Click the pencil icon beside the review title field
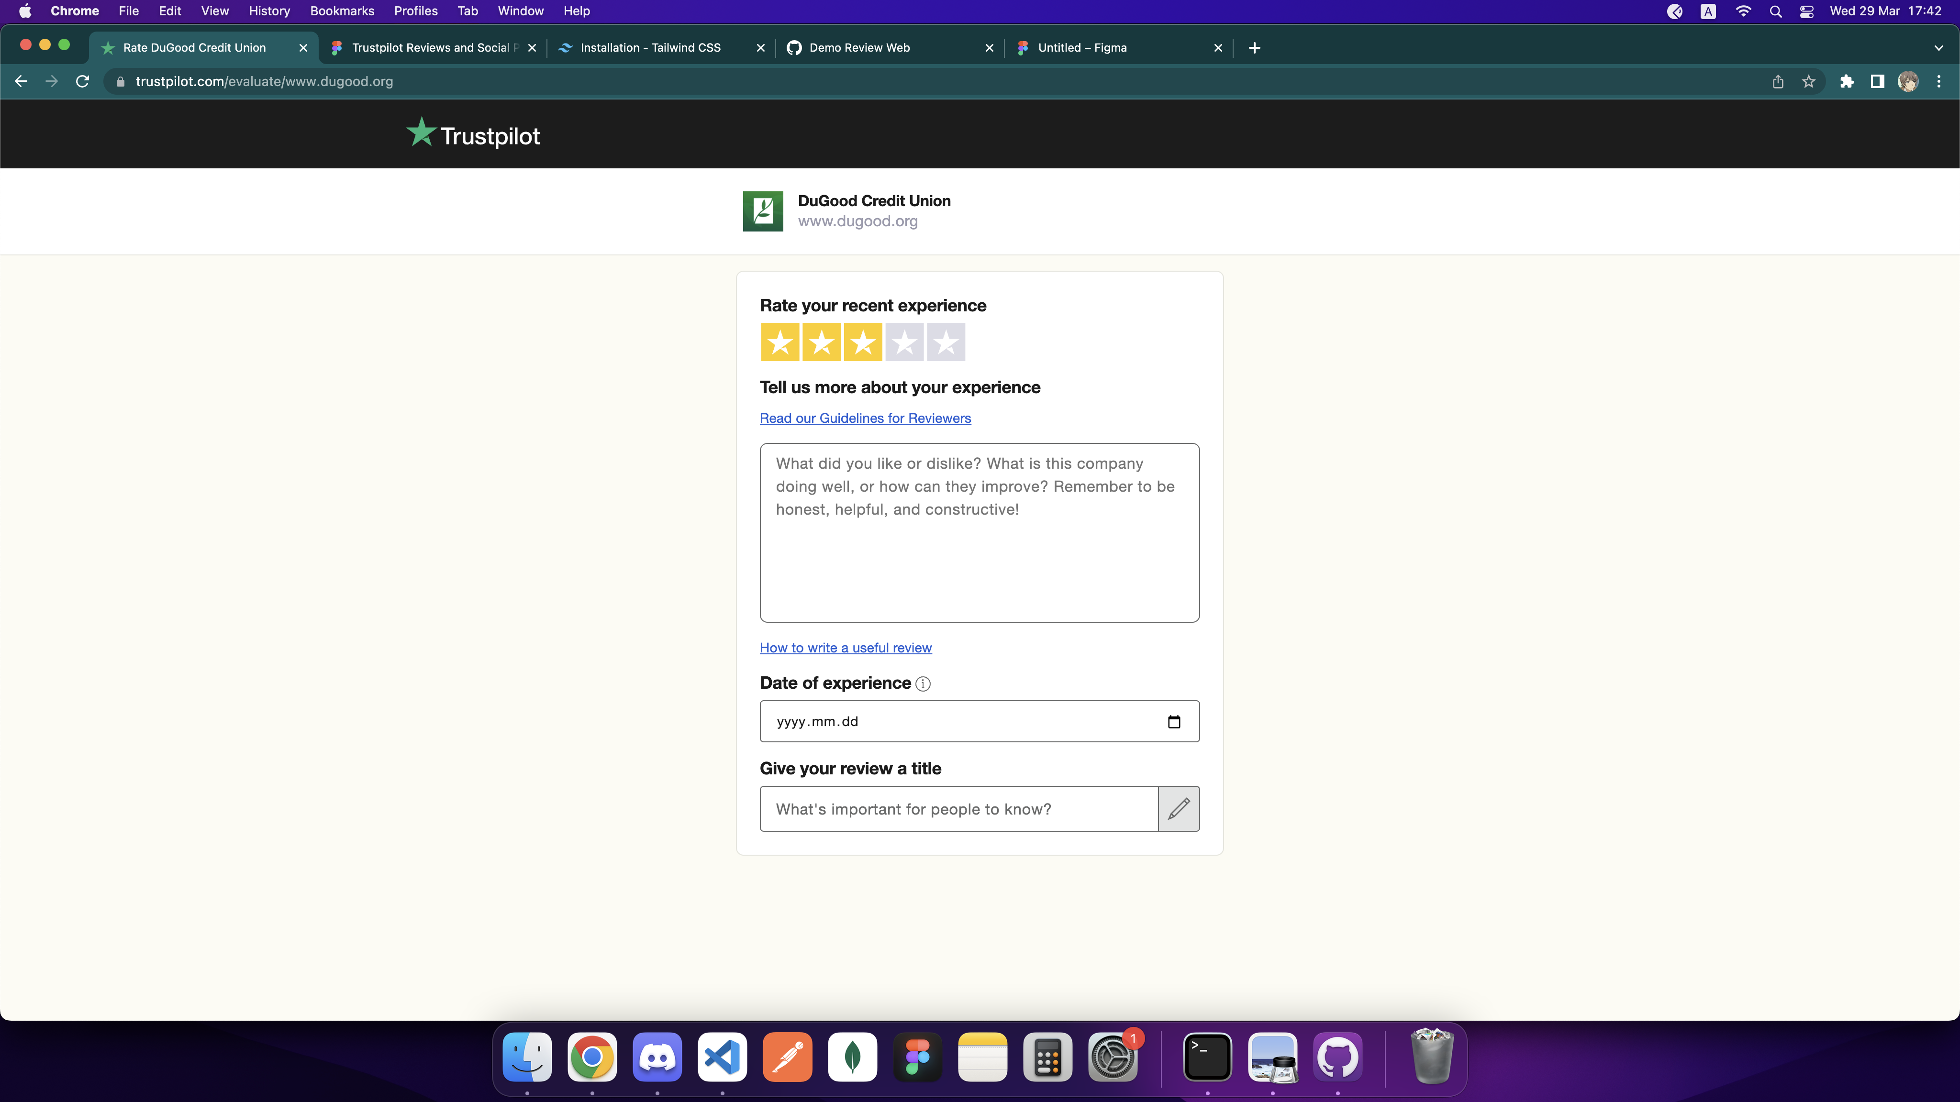This screenshot has width=1960, height=1102. (1179, 808)
